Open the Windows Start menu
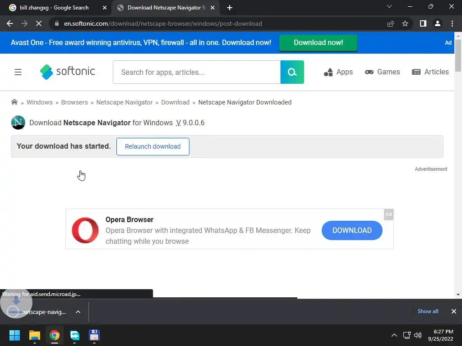The image size is (462, 346). 14,335
